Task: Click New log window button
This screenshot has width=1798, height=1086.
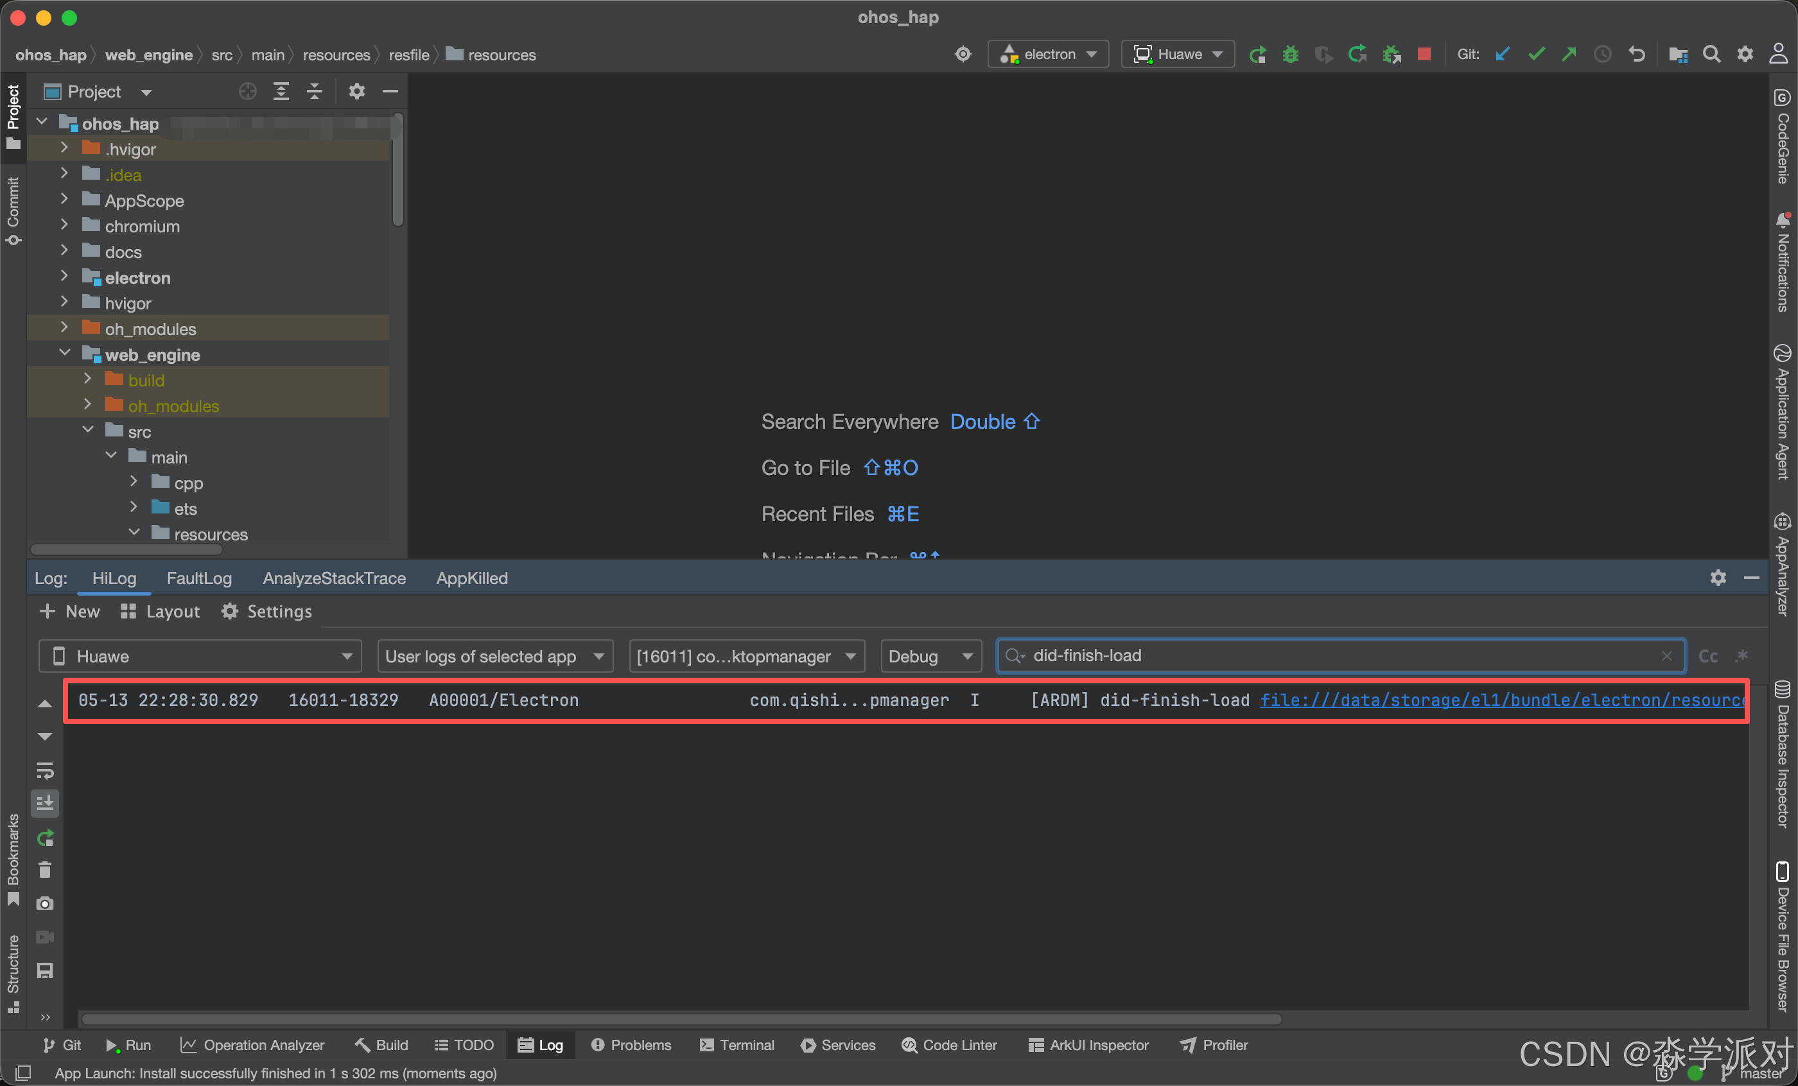Action: [69, 611]
